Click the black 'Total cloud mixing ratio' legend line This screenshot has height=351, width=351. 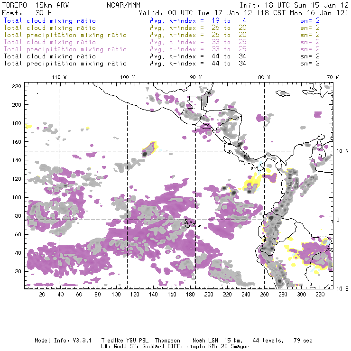coord(50,56)
